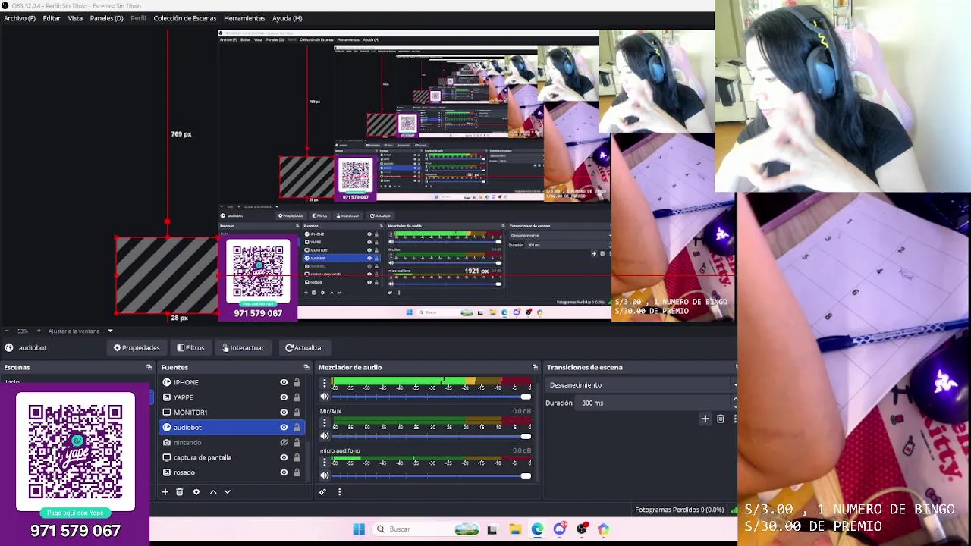971x546 pixels.
Task: Add a new source with plus icon
Action: pos(165,492)
